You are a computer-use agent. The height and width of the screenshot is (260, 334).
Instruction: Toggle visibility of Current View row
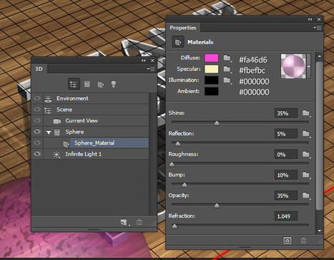click(37, 120)
